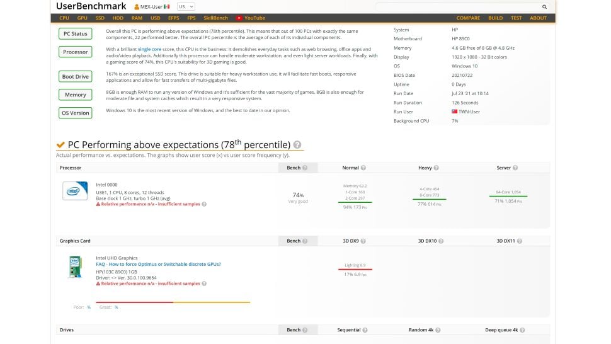Click help icon beside 3D DX9 header
Screen dimensions: 611x344
pos(362,241)
